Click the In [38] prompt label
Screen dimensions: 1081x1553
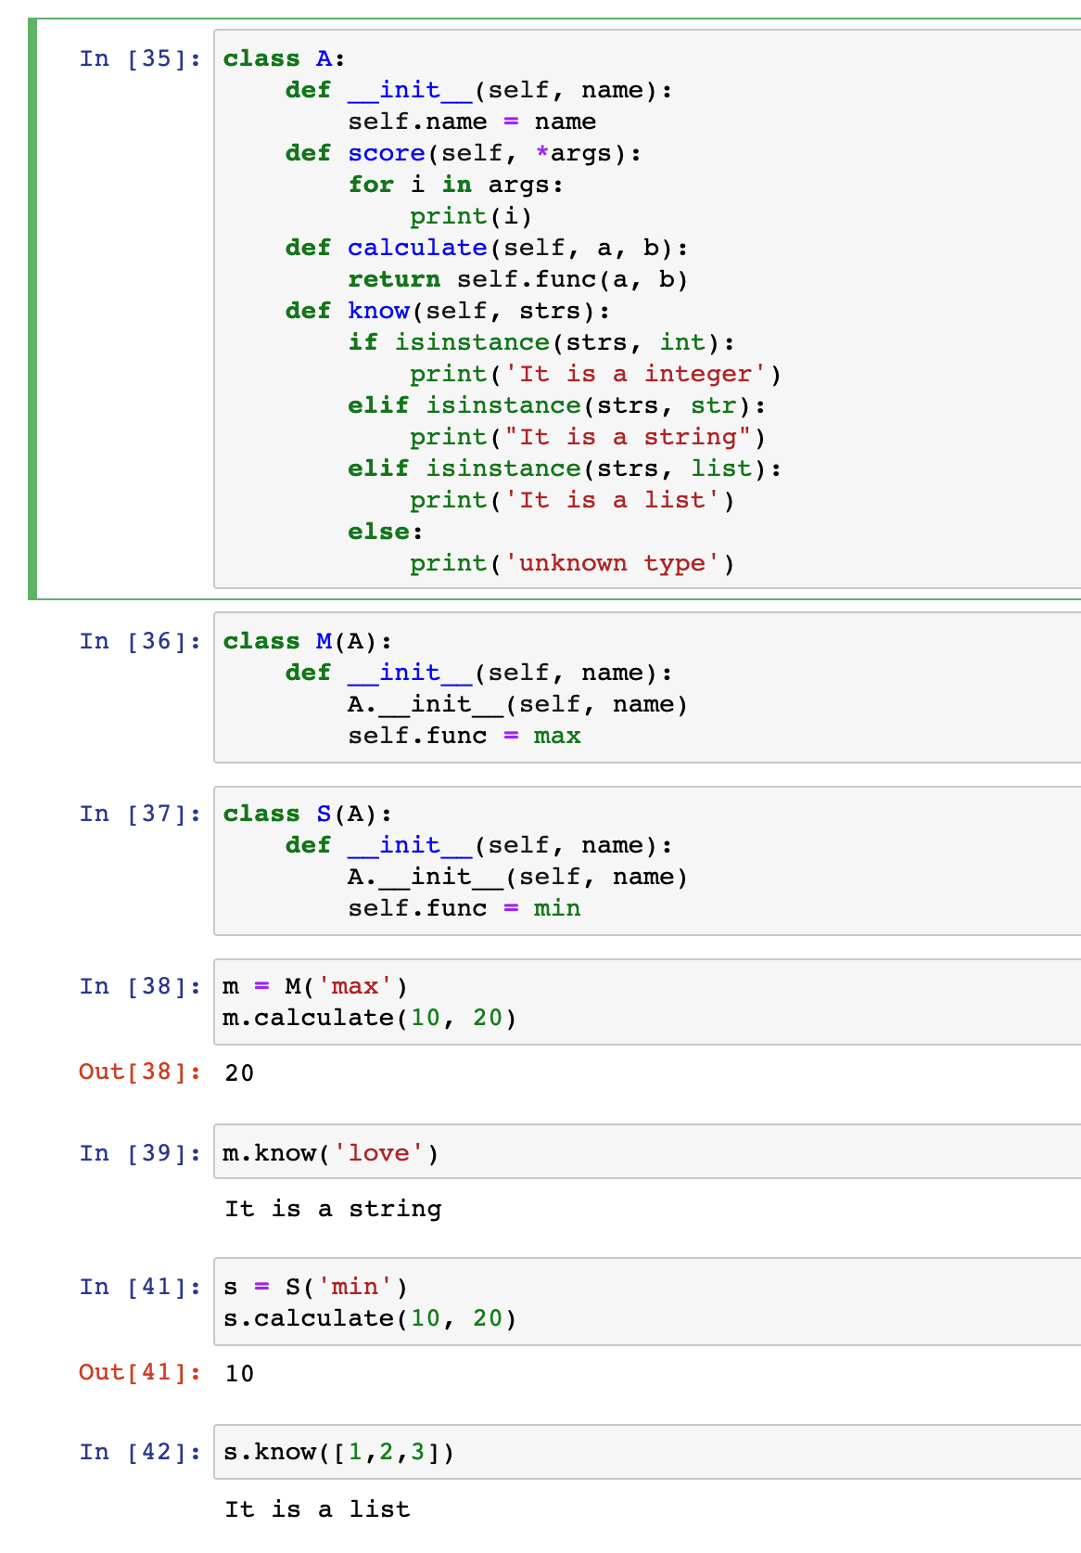point(140,986)
